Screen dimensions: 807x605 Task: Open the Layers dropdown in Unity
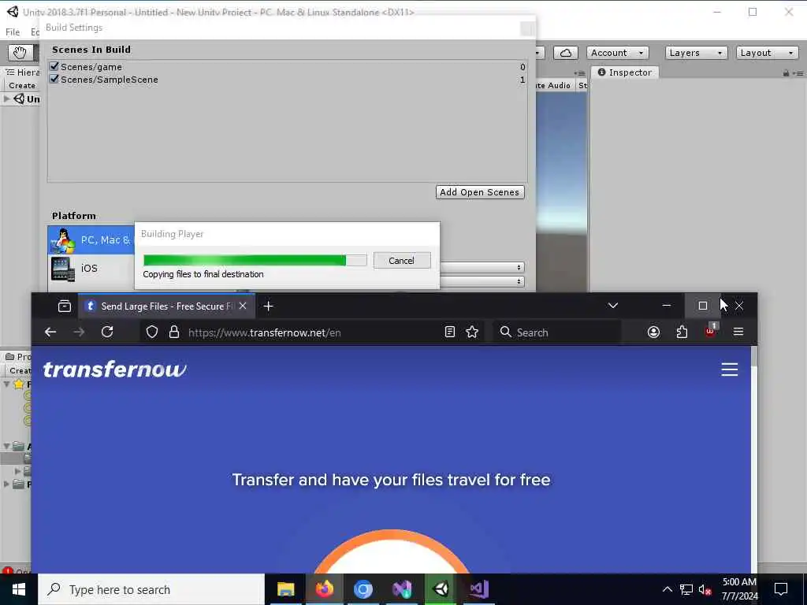696,53
